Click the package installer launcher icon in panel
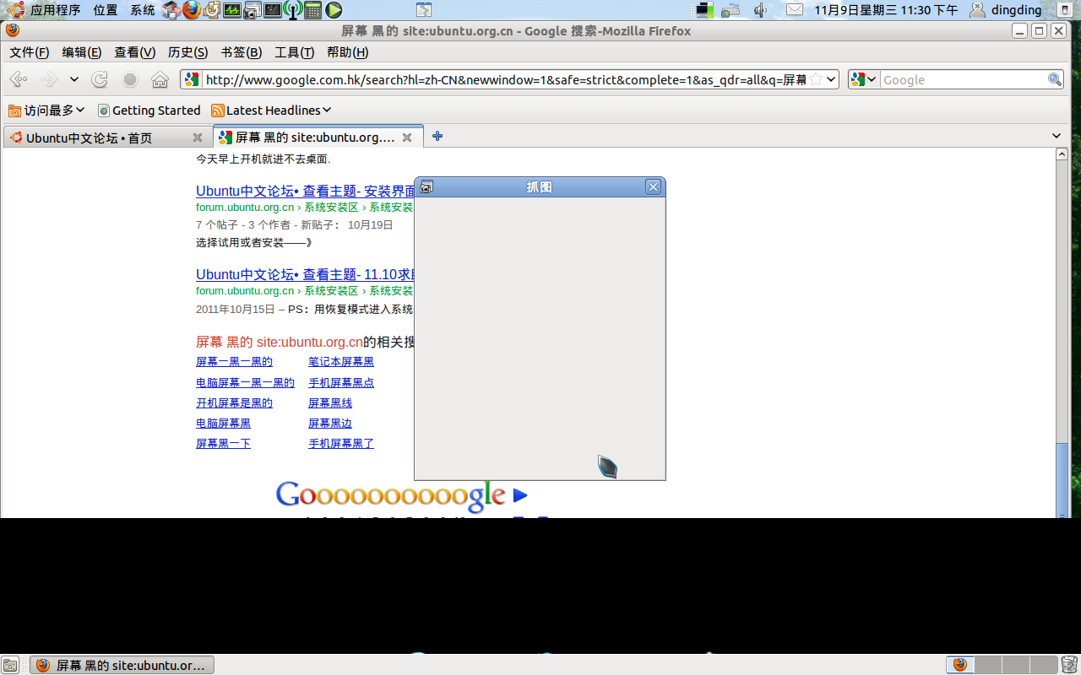1081x675 pixels. pos(171,10)
